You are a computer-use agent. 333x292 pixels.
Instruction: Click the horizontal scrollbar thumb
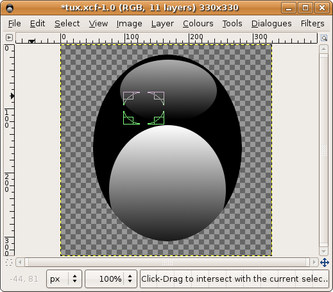(167, 262)
